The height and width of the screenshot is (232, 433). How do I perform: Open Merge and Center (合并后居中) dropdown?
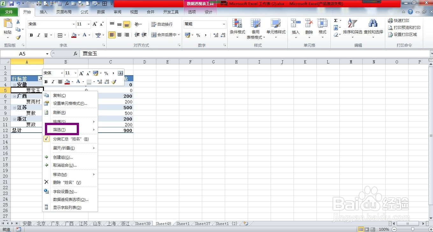coord(179,35)
